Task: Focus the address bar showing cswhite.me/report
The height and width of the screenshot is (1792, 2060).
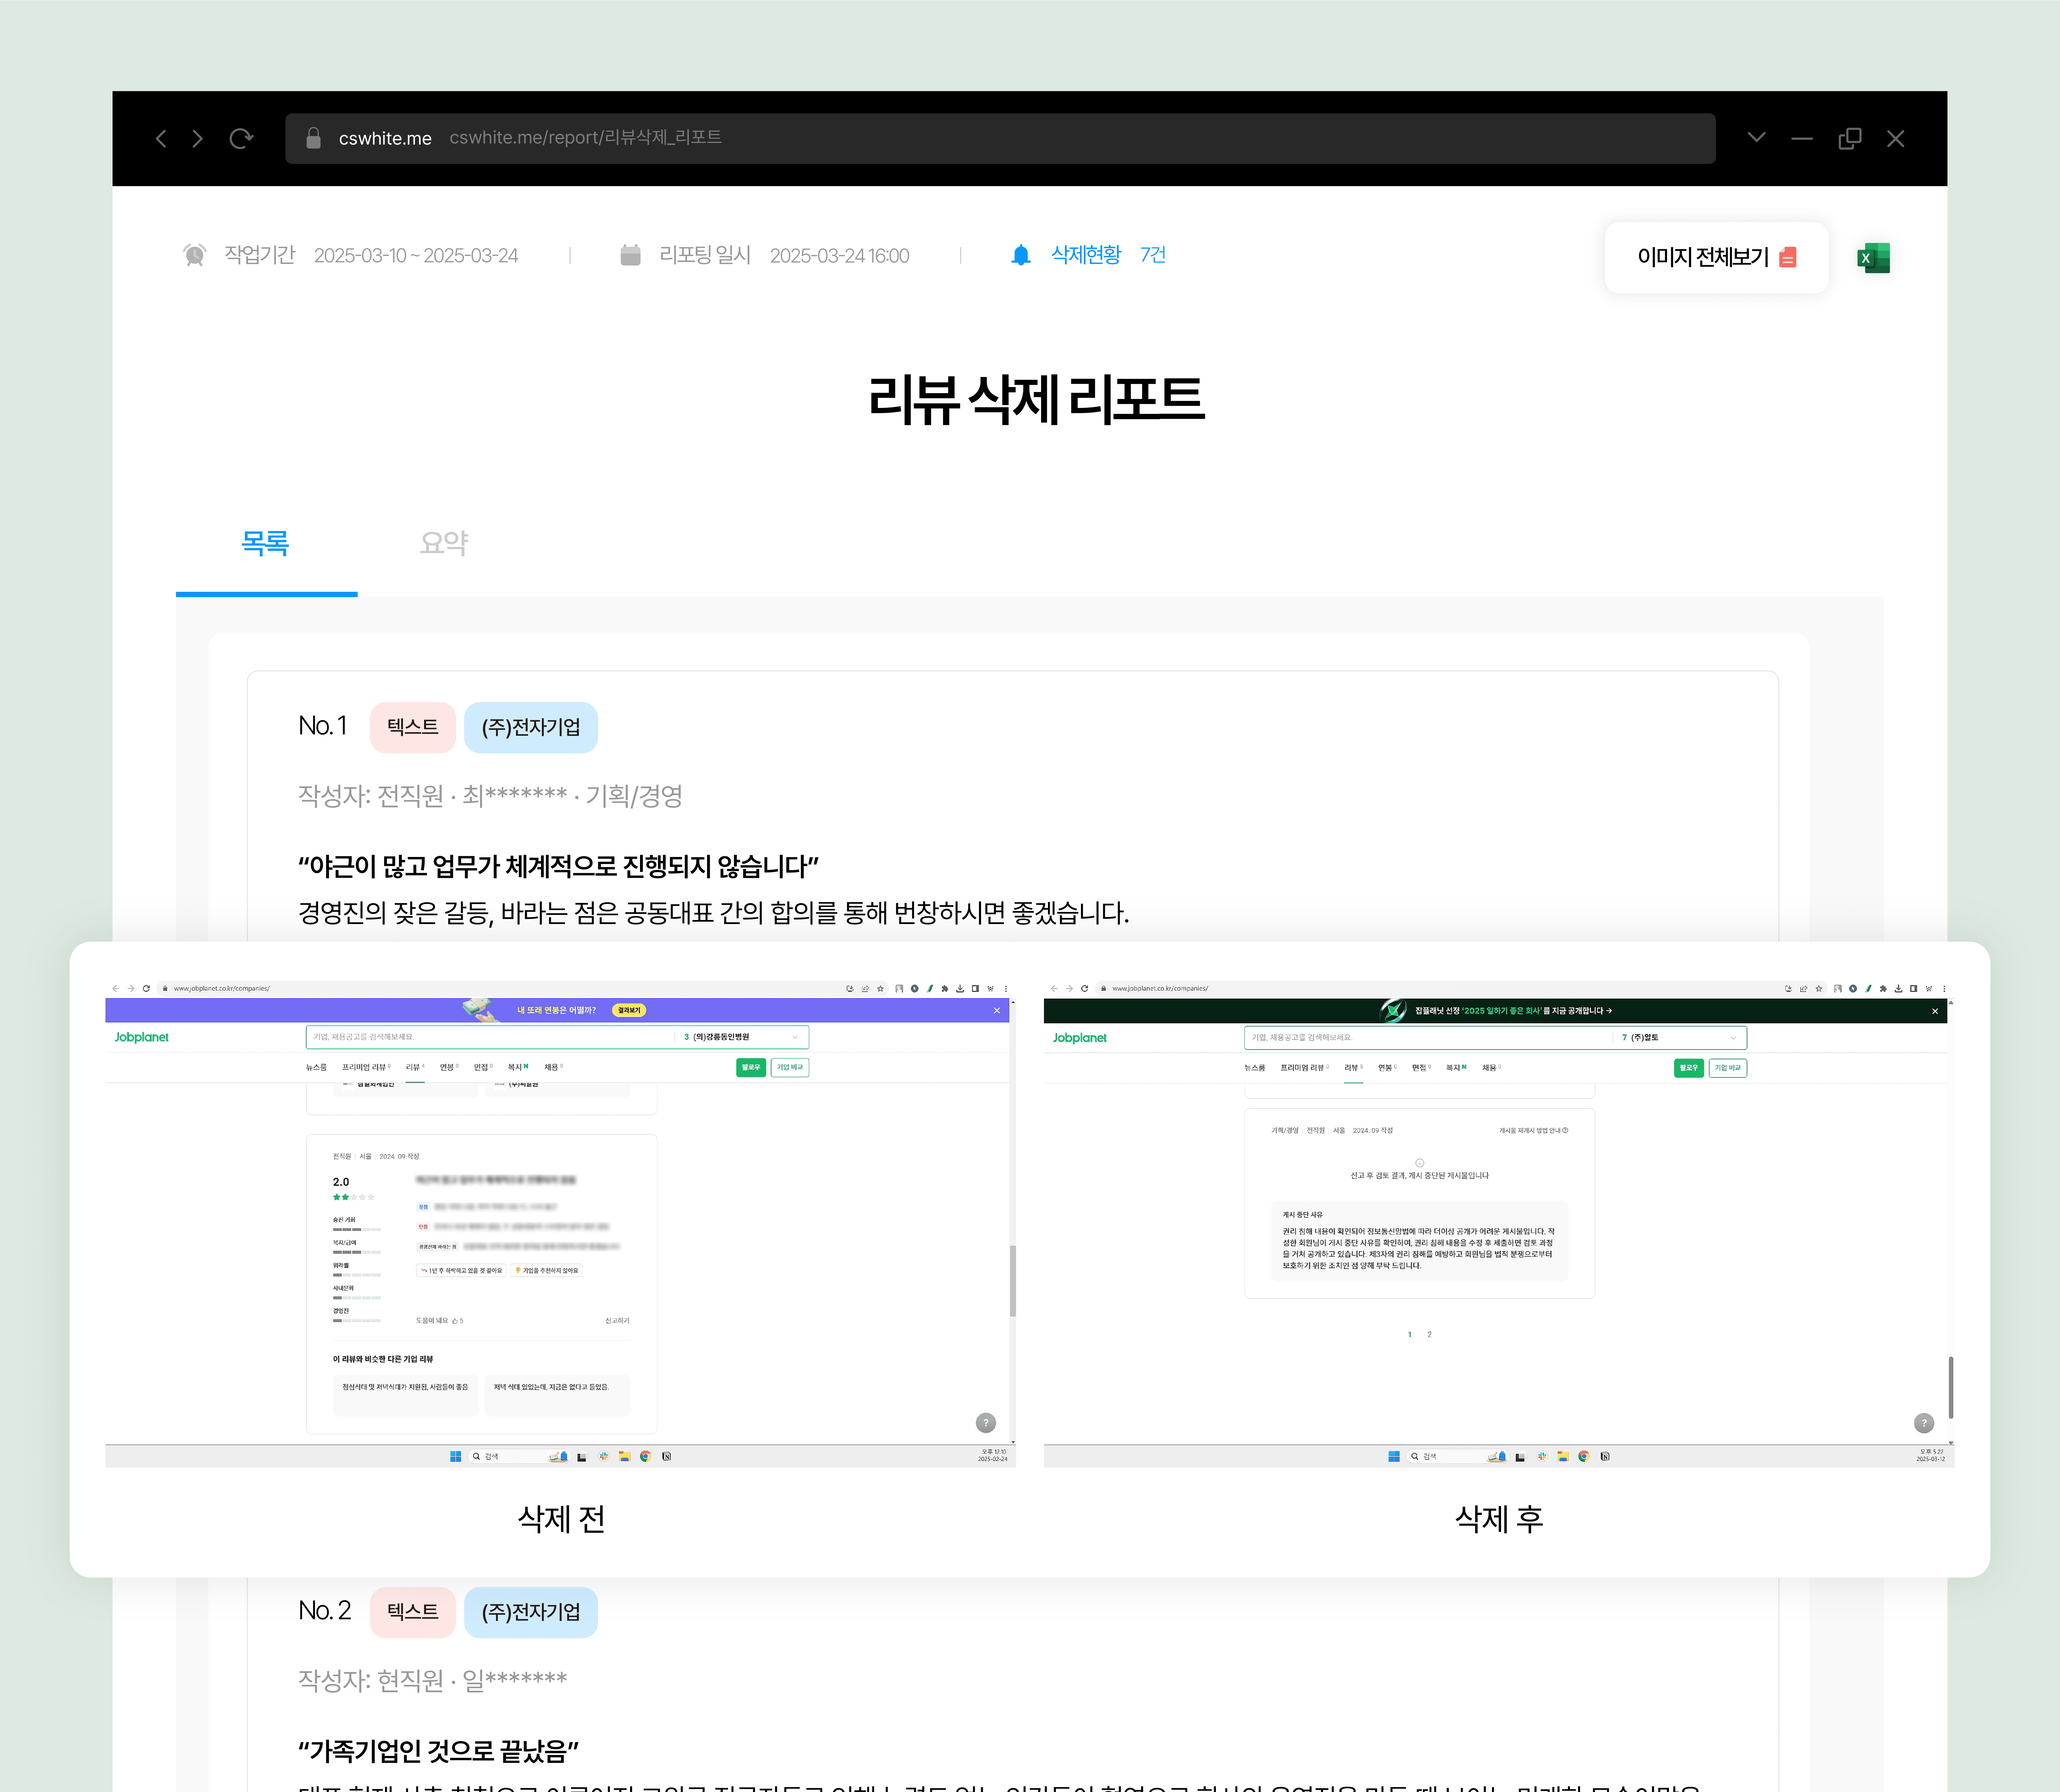Action: [x=1000, y=138]
